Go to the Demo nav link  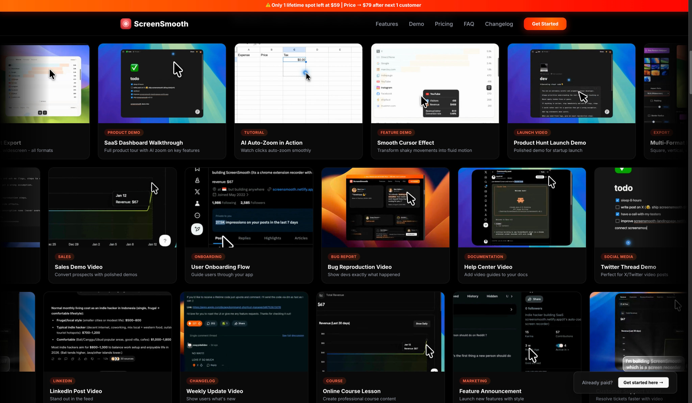point(416,24)
